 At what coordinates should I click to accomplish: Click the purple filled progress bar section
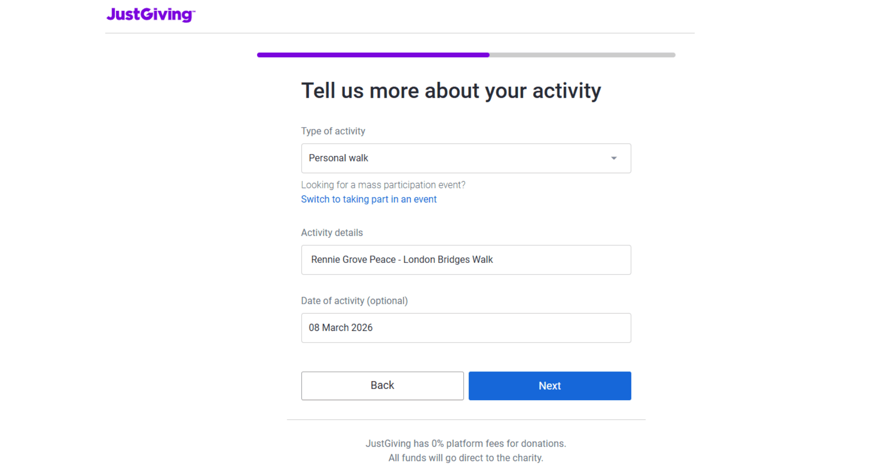tap(372, 55)
